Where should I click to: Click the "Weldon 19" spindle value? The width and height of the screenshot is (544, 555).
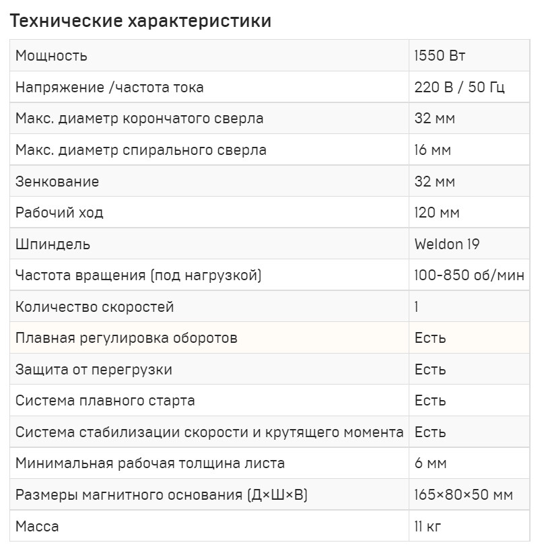pos(447,244)
